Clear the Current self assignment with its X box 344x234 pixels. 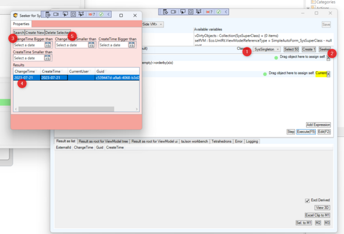[328, 74]
